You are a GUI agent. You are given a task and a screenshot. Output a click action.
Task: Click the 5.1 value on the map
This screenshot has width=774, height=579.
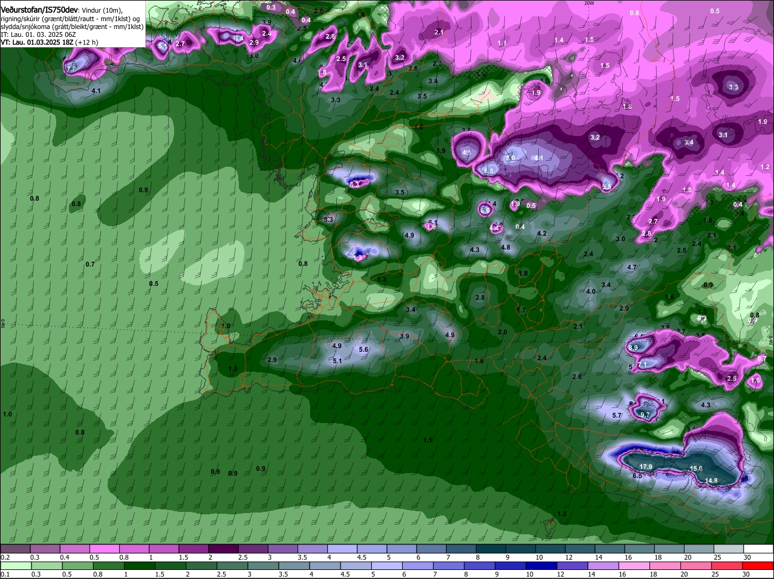coord(337,361)
